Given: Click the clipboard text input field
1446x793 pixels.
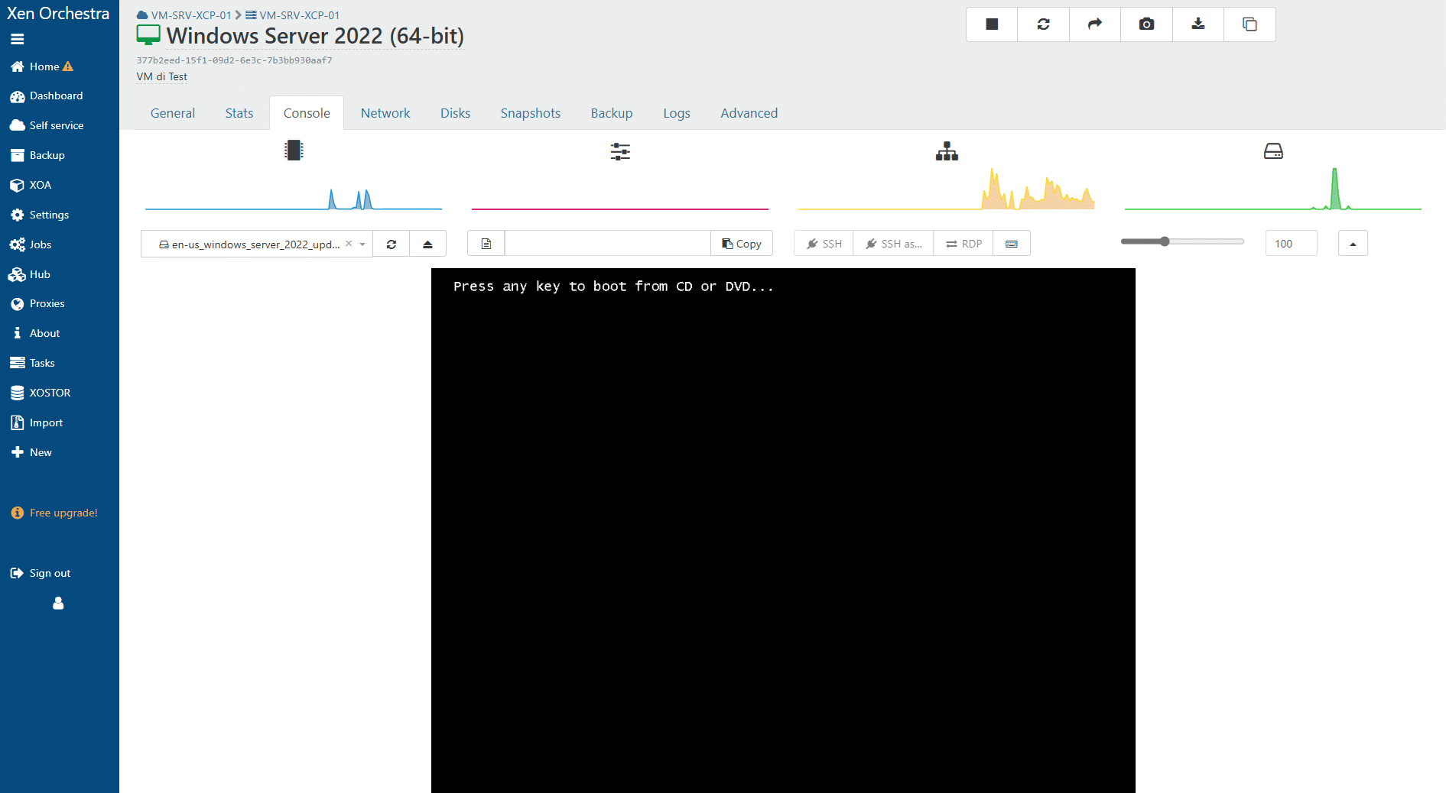Looking at the screenshot, I should click(x=608, y=244).
